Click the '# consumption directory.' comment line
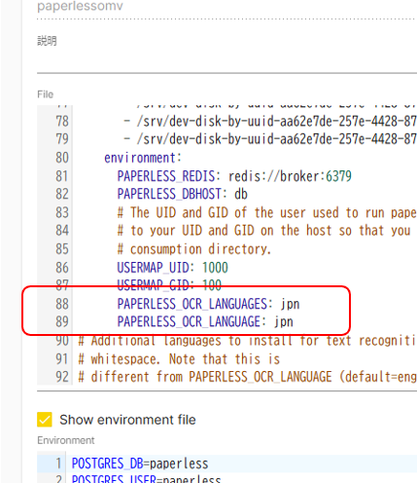 (x=193, y=249)
